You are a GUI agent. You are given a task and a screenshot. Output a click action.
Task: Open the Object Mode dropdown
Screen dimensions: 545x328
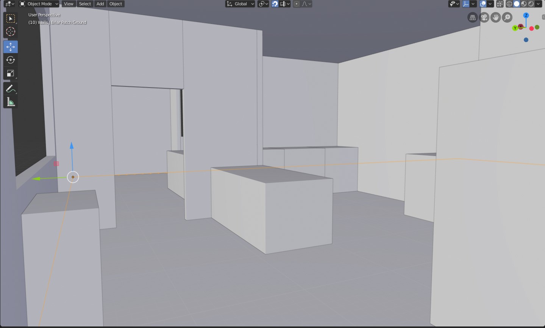[39, 4]
